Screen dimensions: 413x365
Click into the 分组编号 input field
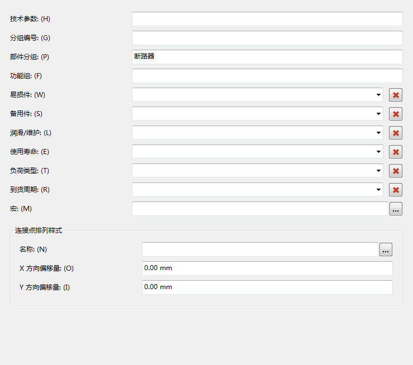(267, 38)
